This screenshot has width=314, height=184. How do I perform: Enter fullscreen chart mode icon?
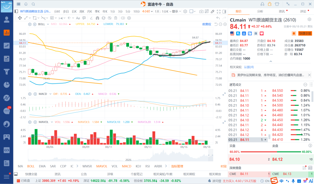[x=218, y=11]
